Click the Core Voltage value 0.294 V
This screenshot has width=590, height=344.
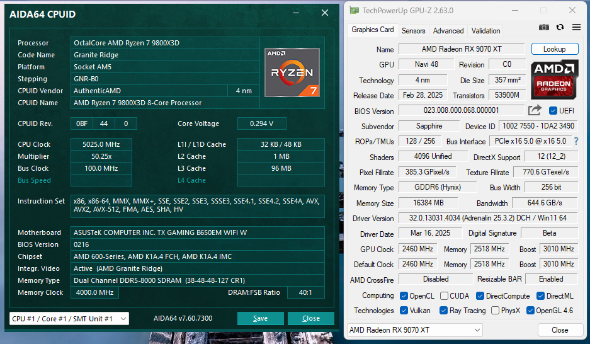coord(261,123)
